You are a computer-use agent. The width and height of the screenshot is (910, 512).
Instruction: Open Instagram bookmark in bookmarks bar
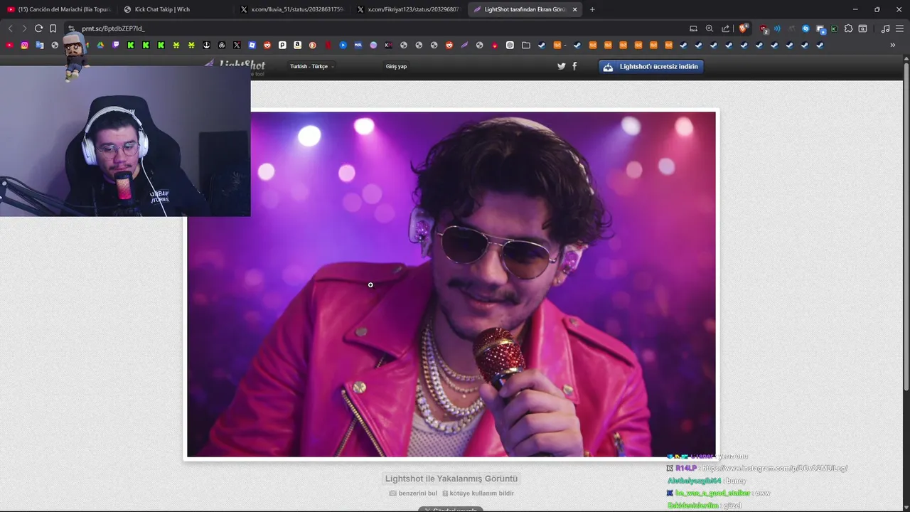pyautogui.click(x=24, y=45)
